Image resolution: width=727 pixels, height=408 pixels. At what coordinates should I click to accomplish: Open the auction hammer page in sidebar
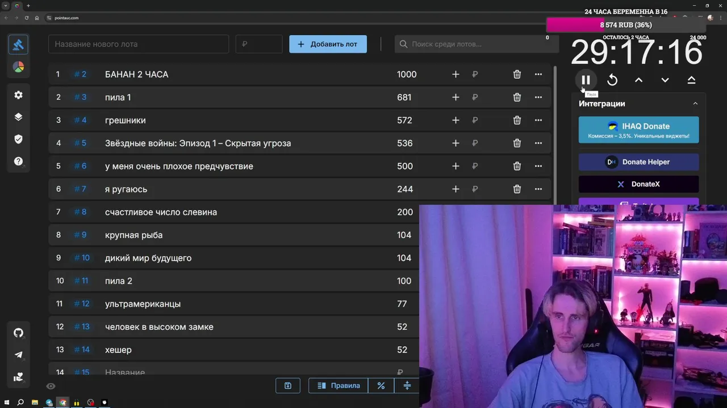[x=18, y=44]
